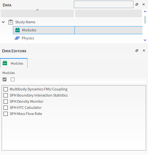The width and height of the screenshot is (148, 155).
Task: Check the SPH HTC Calculator module
Action: pos(6,108)
